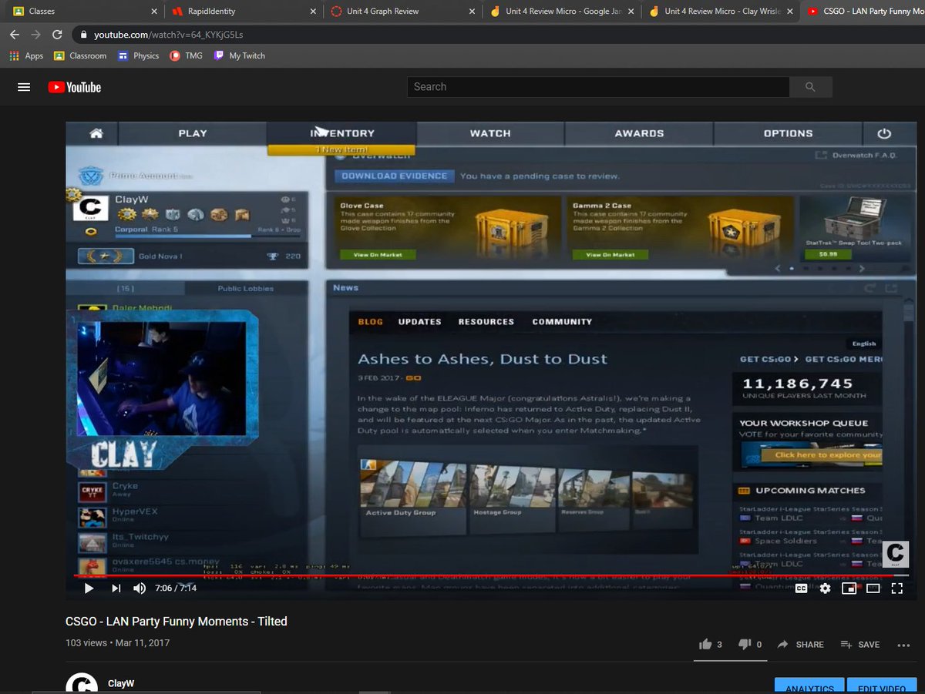Click the channel watermark on the video

point(896,554)
